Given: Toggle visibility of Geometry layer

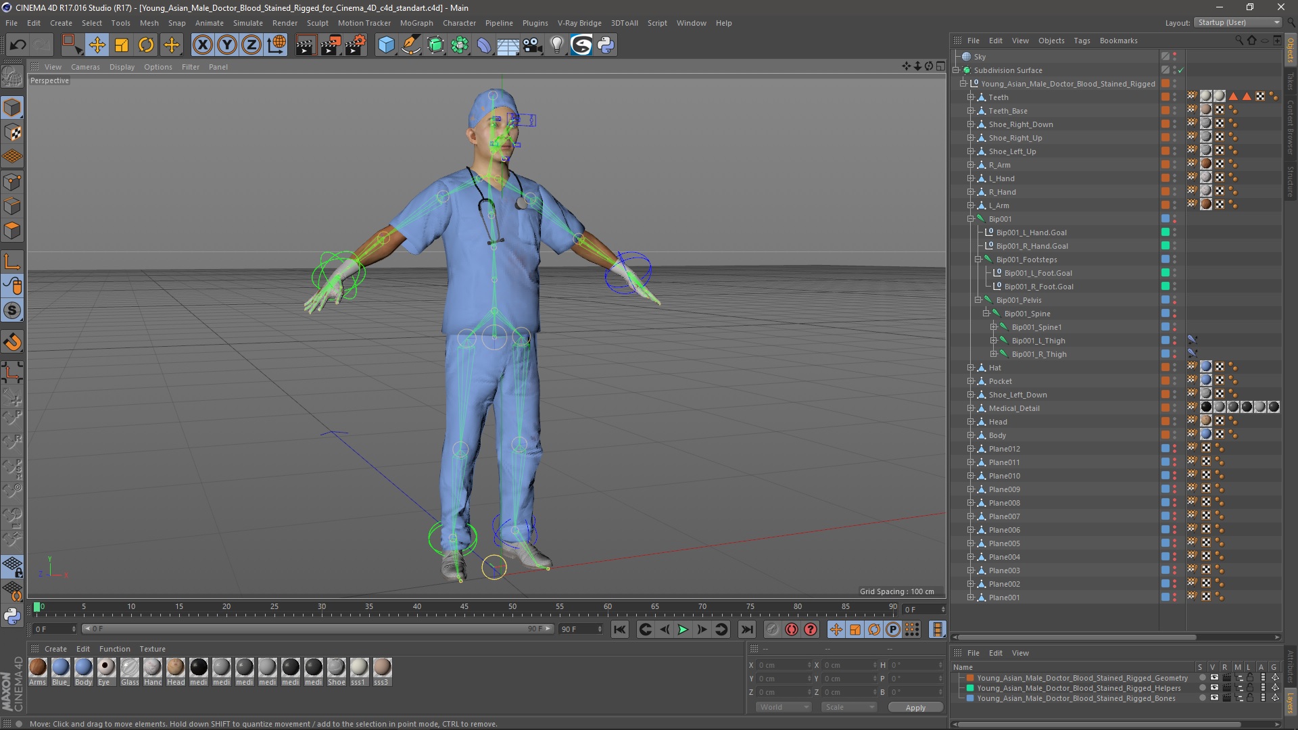Looking at the screenshot, I should (x=1214, y=678).
